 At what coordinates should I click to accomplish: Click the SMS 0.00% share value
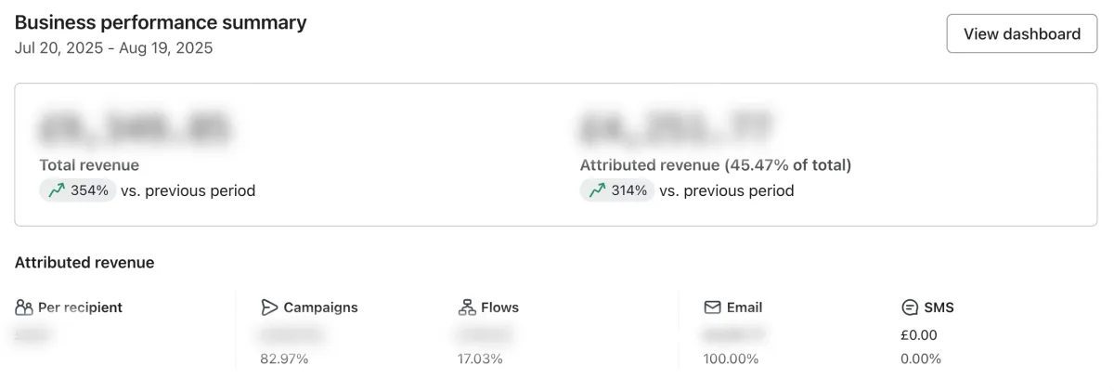921,359
